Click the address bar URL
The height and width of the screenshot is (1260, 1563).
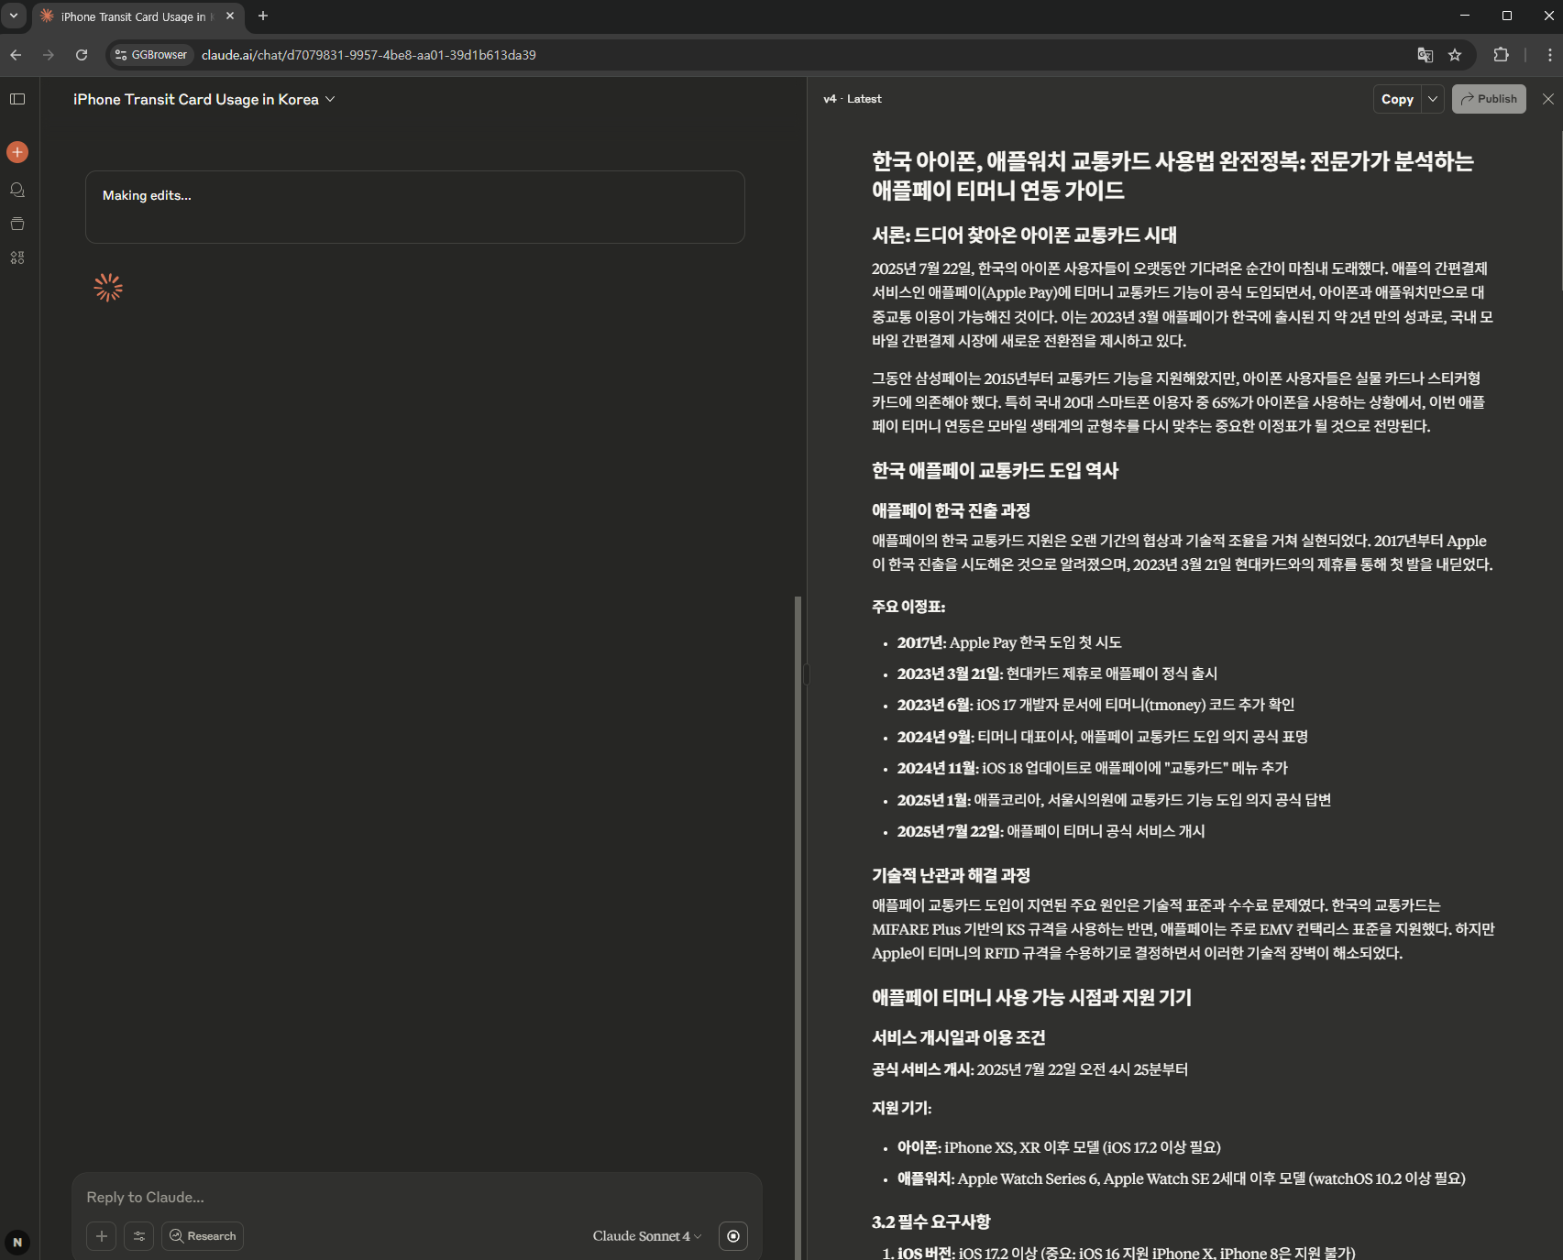pos(369,55)
